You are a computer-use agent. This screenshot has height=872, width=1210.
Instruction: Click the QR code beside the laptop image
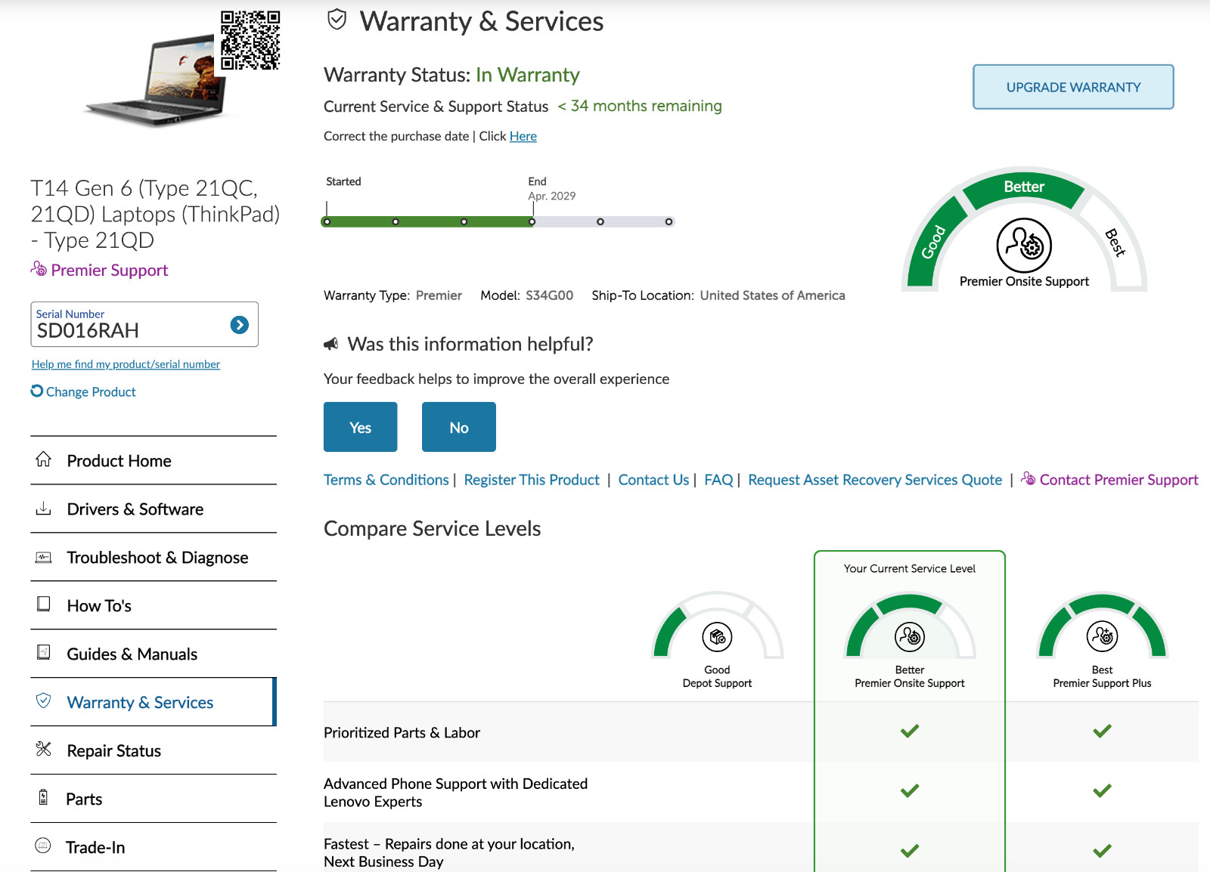click(250, 40)
